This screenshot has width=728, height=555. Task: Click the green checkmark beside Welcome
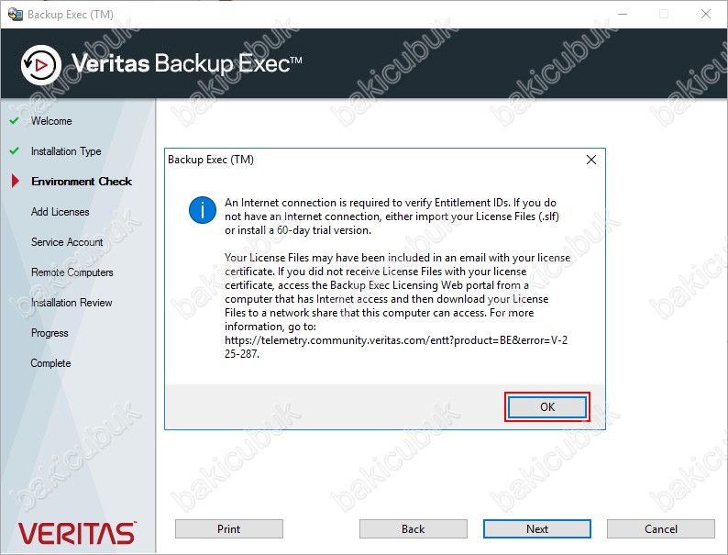pyautogui.click(x=14, y=121)
